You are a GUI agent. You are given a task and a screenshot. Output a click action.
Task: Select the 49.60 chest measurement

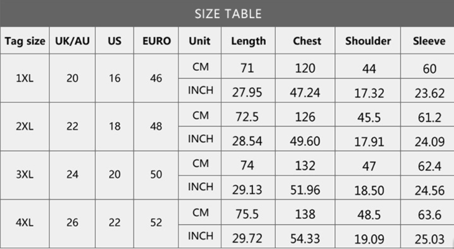point(305,141)
